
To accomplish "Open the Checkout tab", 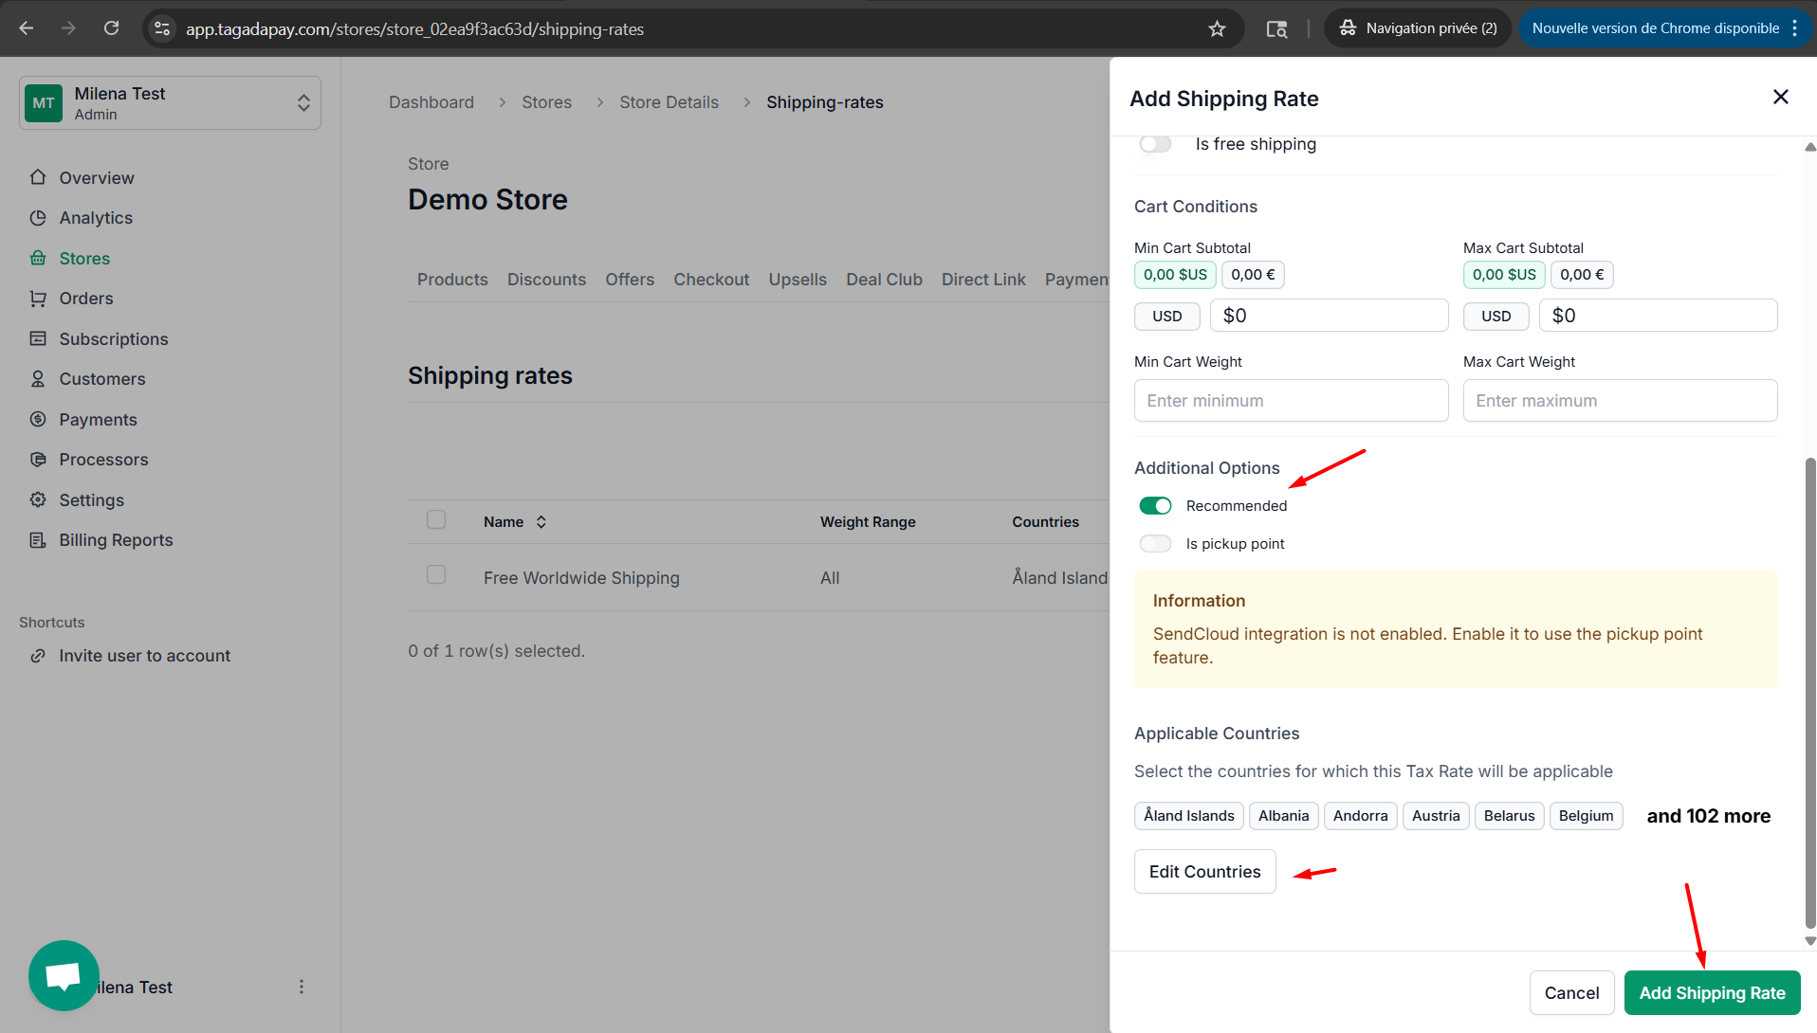I will click(x=711, y=280).
